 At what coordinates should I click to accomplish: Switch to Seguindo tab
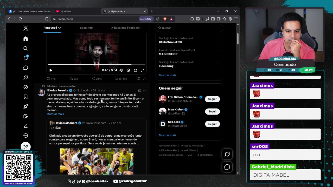click(x=86, y=28)
